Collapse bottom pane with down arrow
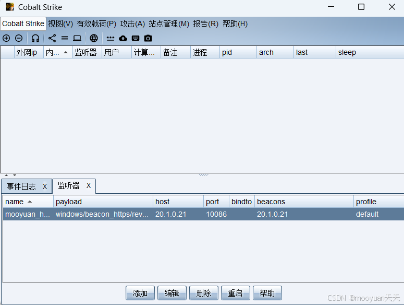Screen dimensions: 404x305 click(15, 175)
